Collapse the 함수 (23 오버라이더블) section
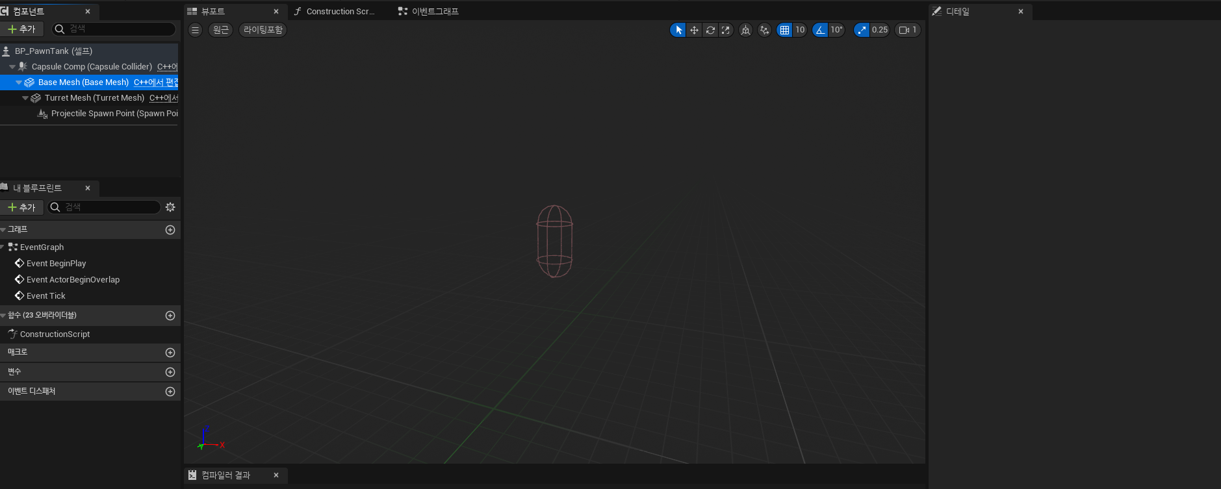The width and height of the screenshot is (1221, 489). 3,316
